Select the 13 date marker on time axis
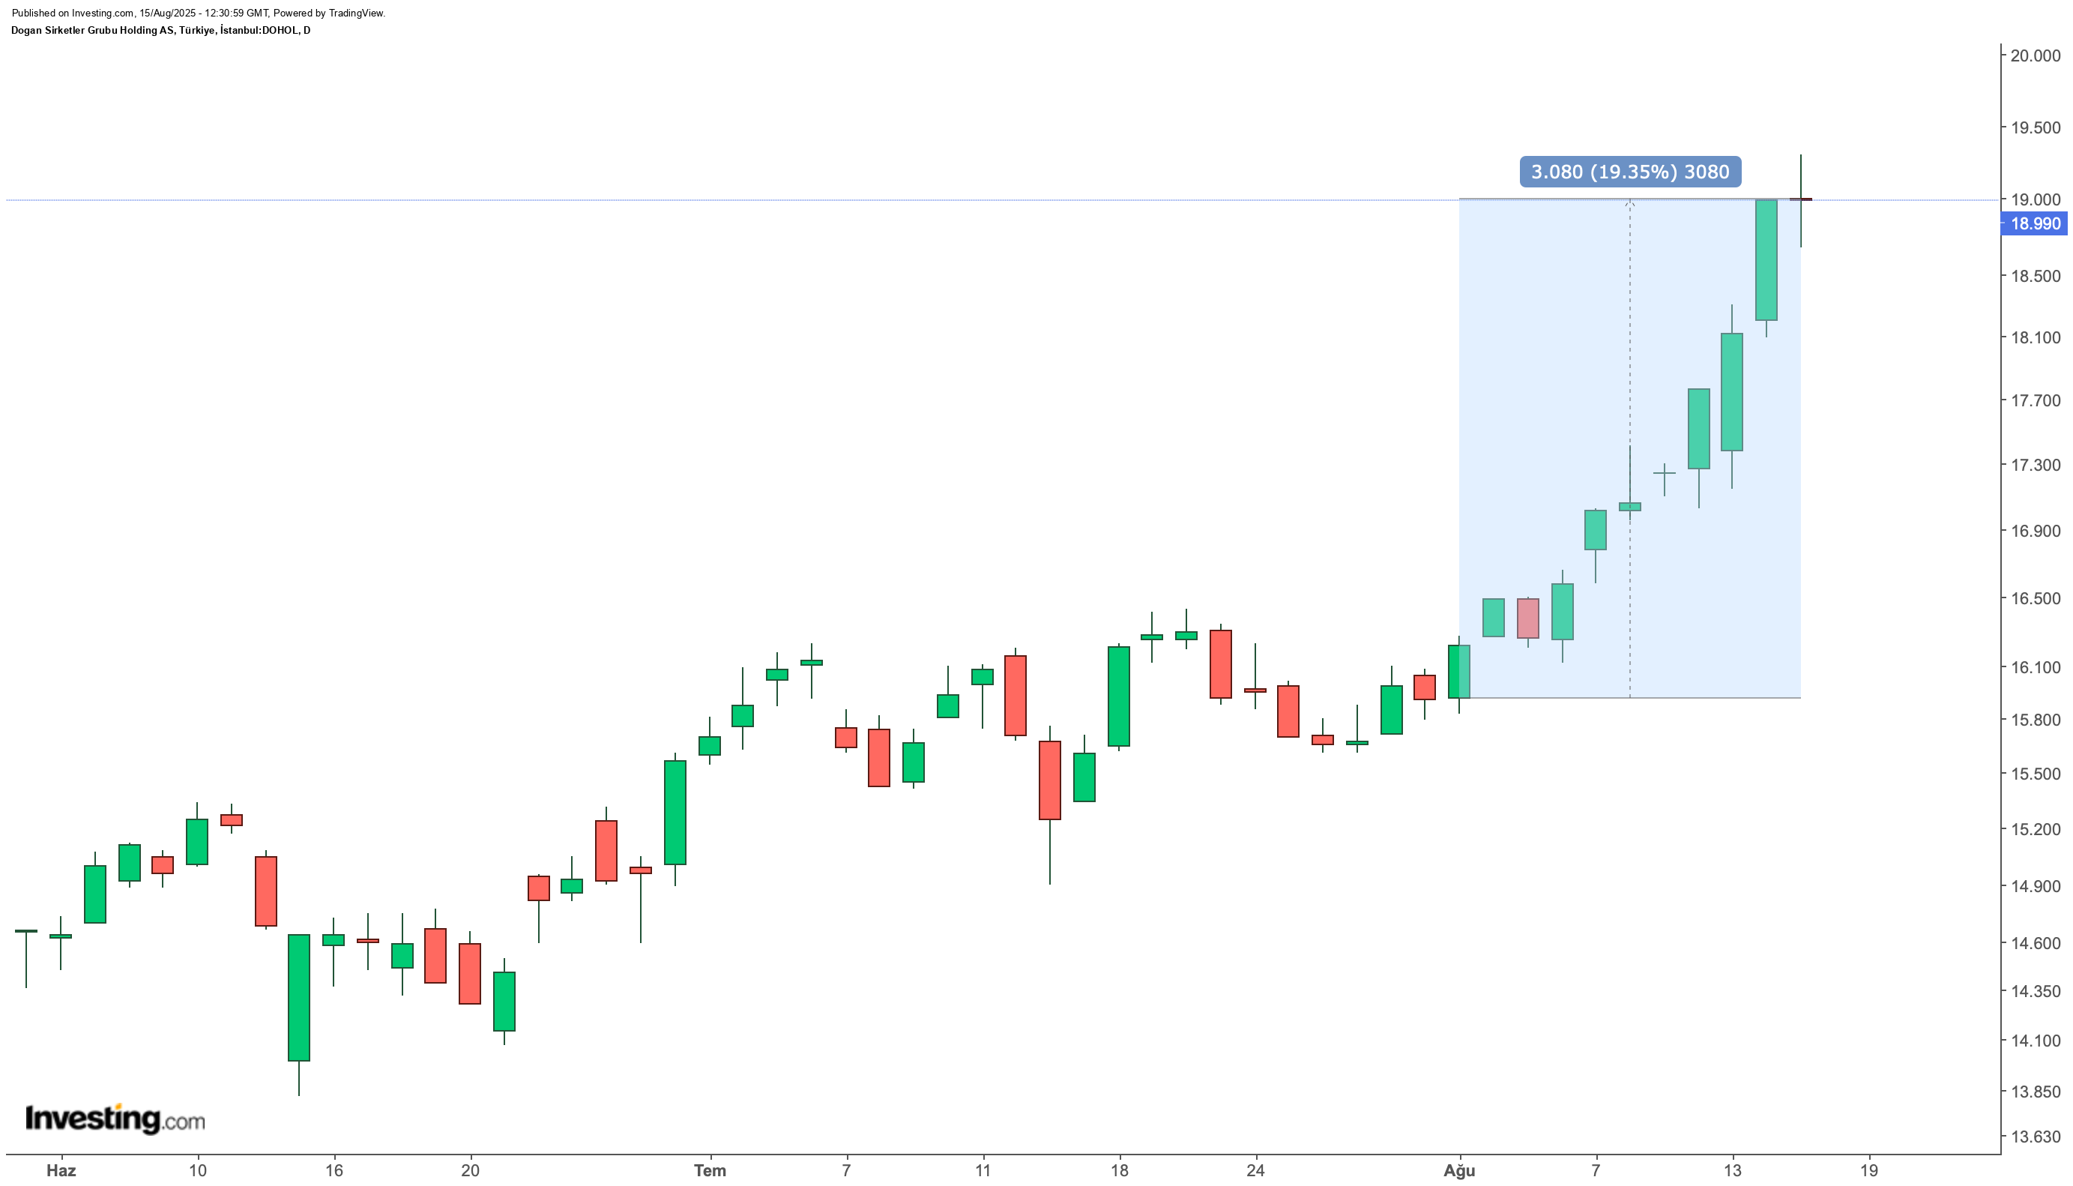This screenshot has height=1186, width=2073. 1732,1170
